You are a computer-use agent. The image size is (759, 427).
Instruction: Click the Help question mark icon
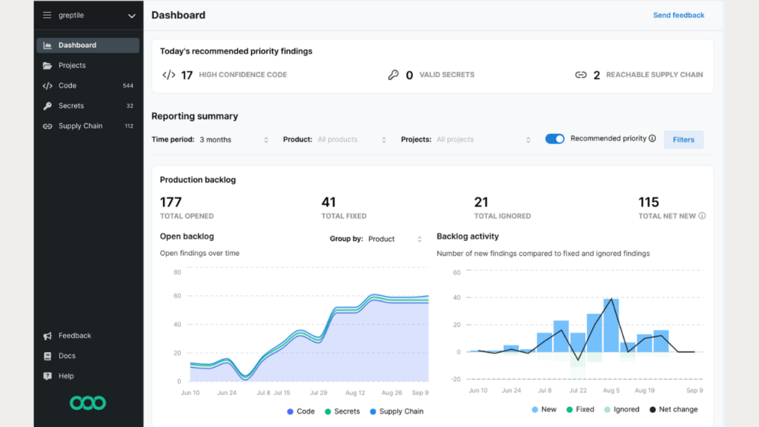[47, 376]
